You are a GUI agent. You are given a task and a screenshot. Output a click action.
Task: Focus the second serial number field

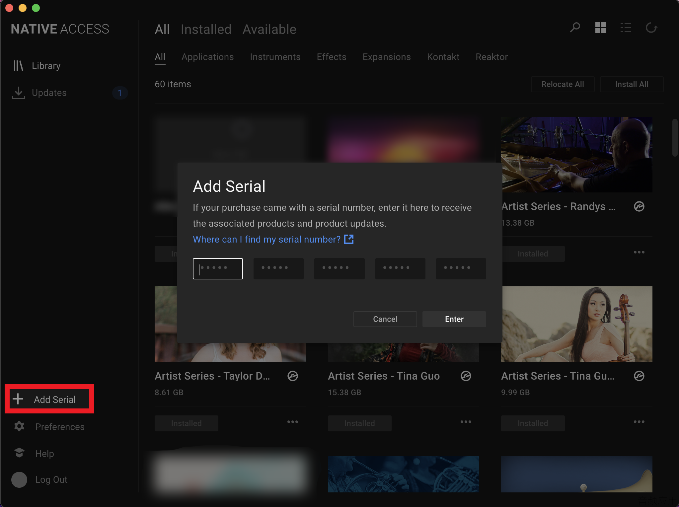(278, 268)
